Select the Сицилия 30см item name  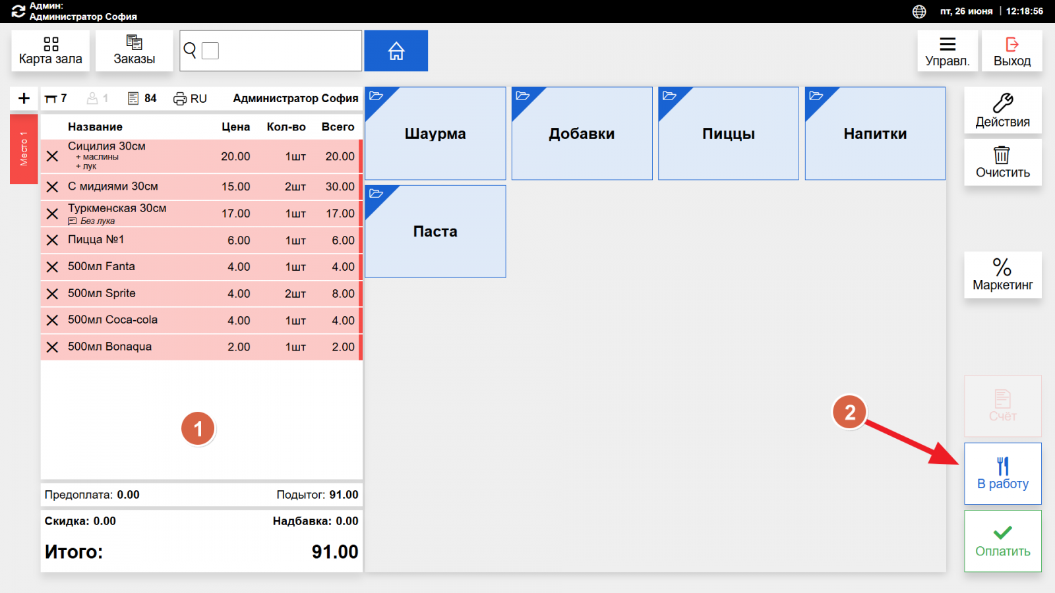[x=107, y=146]
